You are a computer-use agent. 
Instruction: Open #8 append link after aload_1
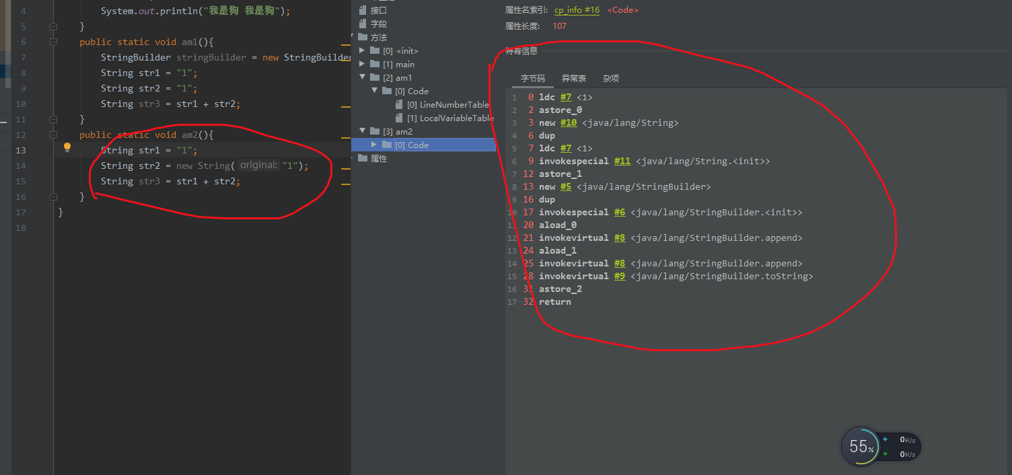[620, 263]
